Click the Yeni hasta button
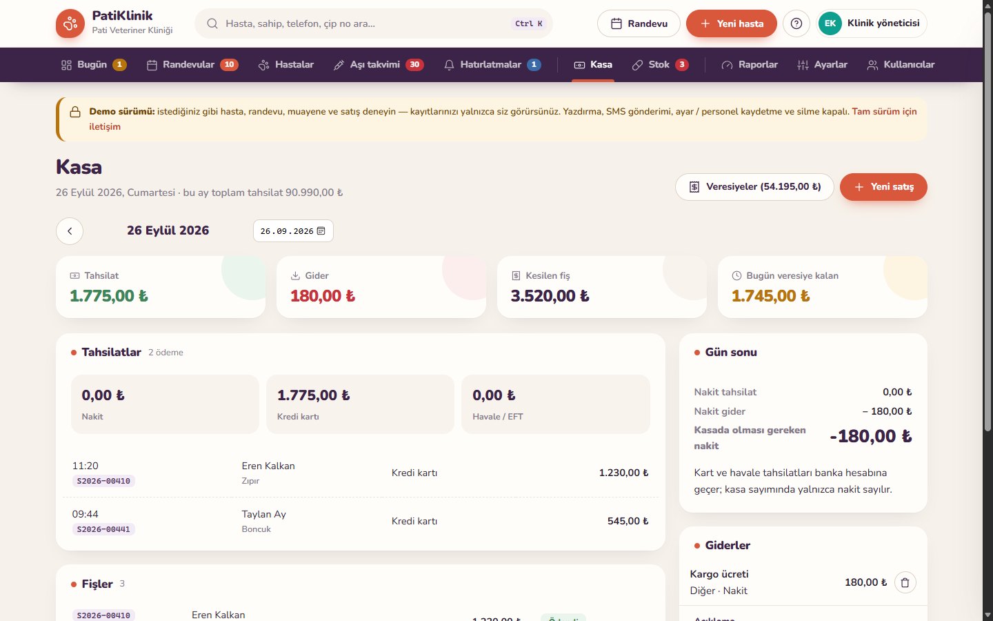This screenshot has height=621, width=993. pyautogui.click(x=732, y=23)
